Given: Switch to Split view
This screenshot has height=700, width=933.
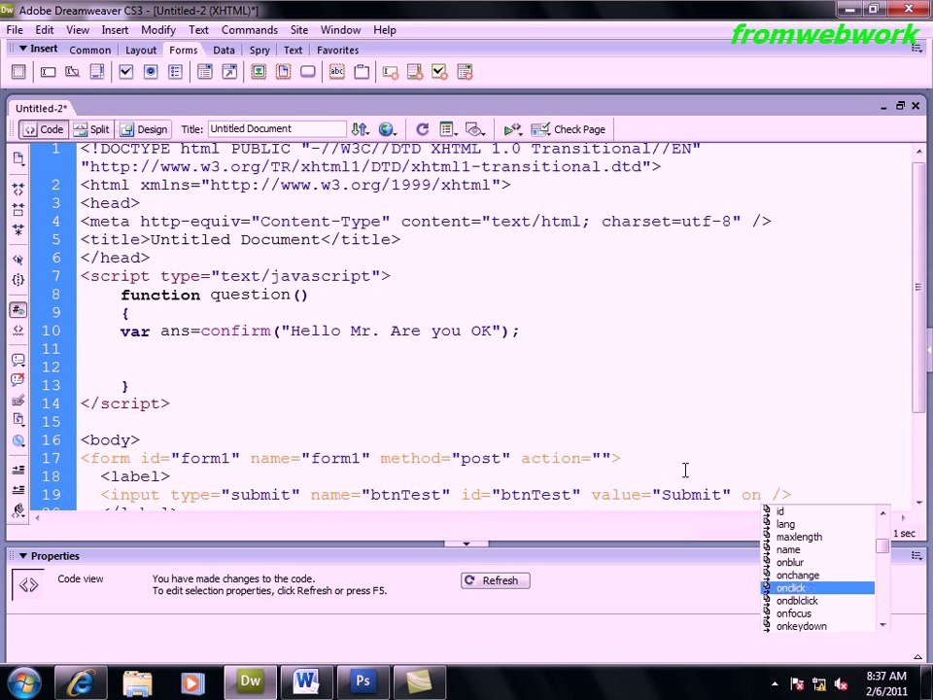Looking at the screenshot, I should (91, 129).
